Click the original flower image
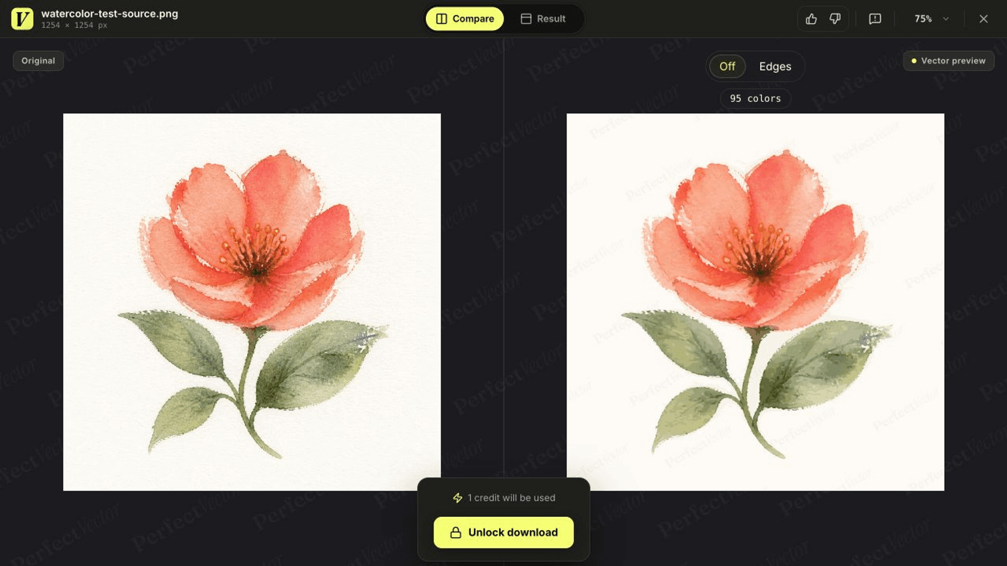The image size is (1007, 566). point(252,302)
